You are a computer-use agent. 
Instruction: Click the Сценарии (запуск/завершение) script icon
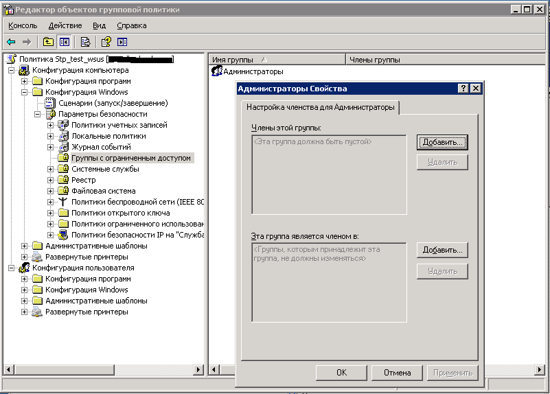(x=50, y=103)
